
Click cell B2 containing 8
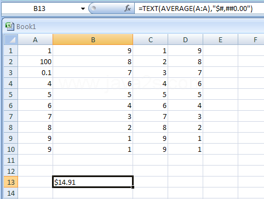coord(93,61)
